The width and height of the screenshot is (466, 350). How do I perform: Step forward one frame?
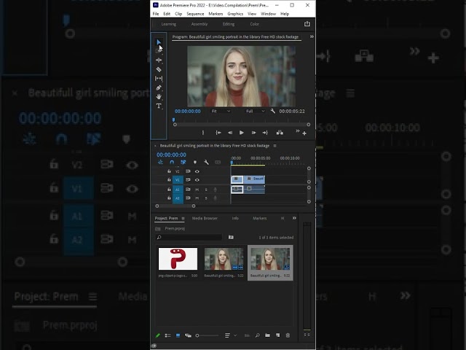[253, 133]
